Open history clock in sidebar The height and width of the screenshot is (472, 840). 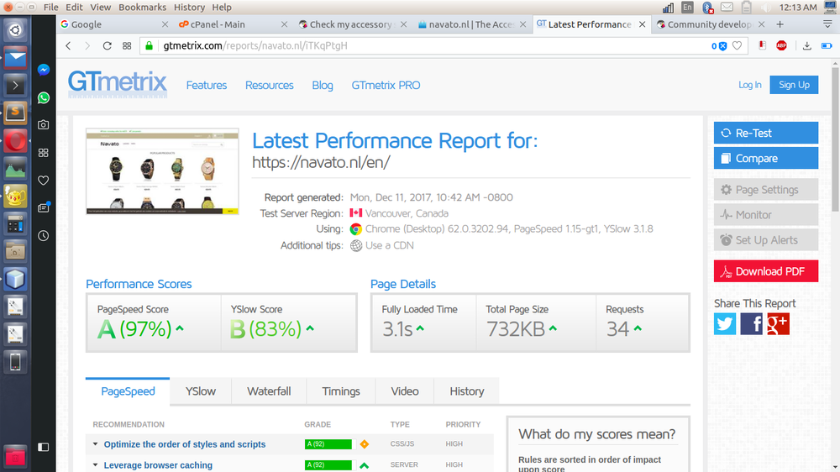44,236
